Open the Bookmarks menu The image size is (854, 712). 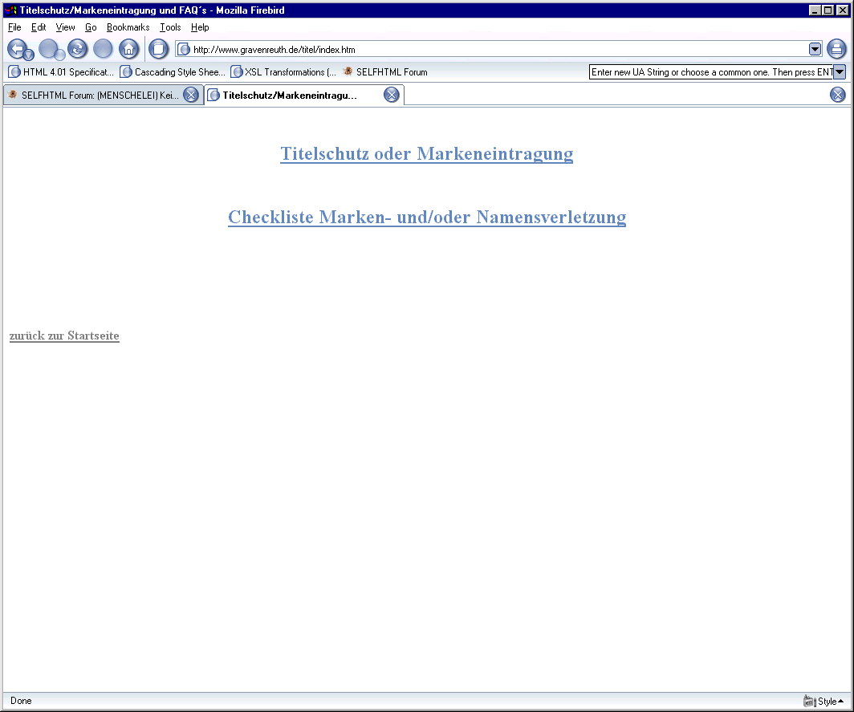(x=128, y=27)
